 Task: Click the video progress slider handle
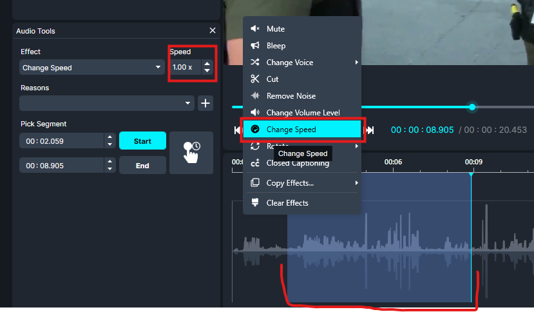click(472, 107)
